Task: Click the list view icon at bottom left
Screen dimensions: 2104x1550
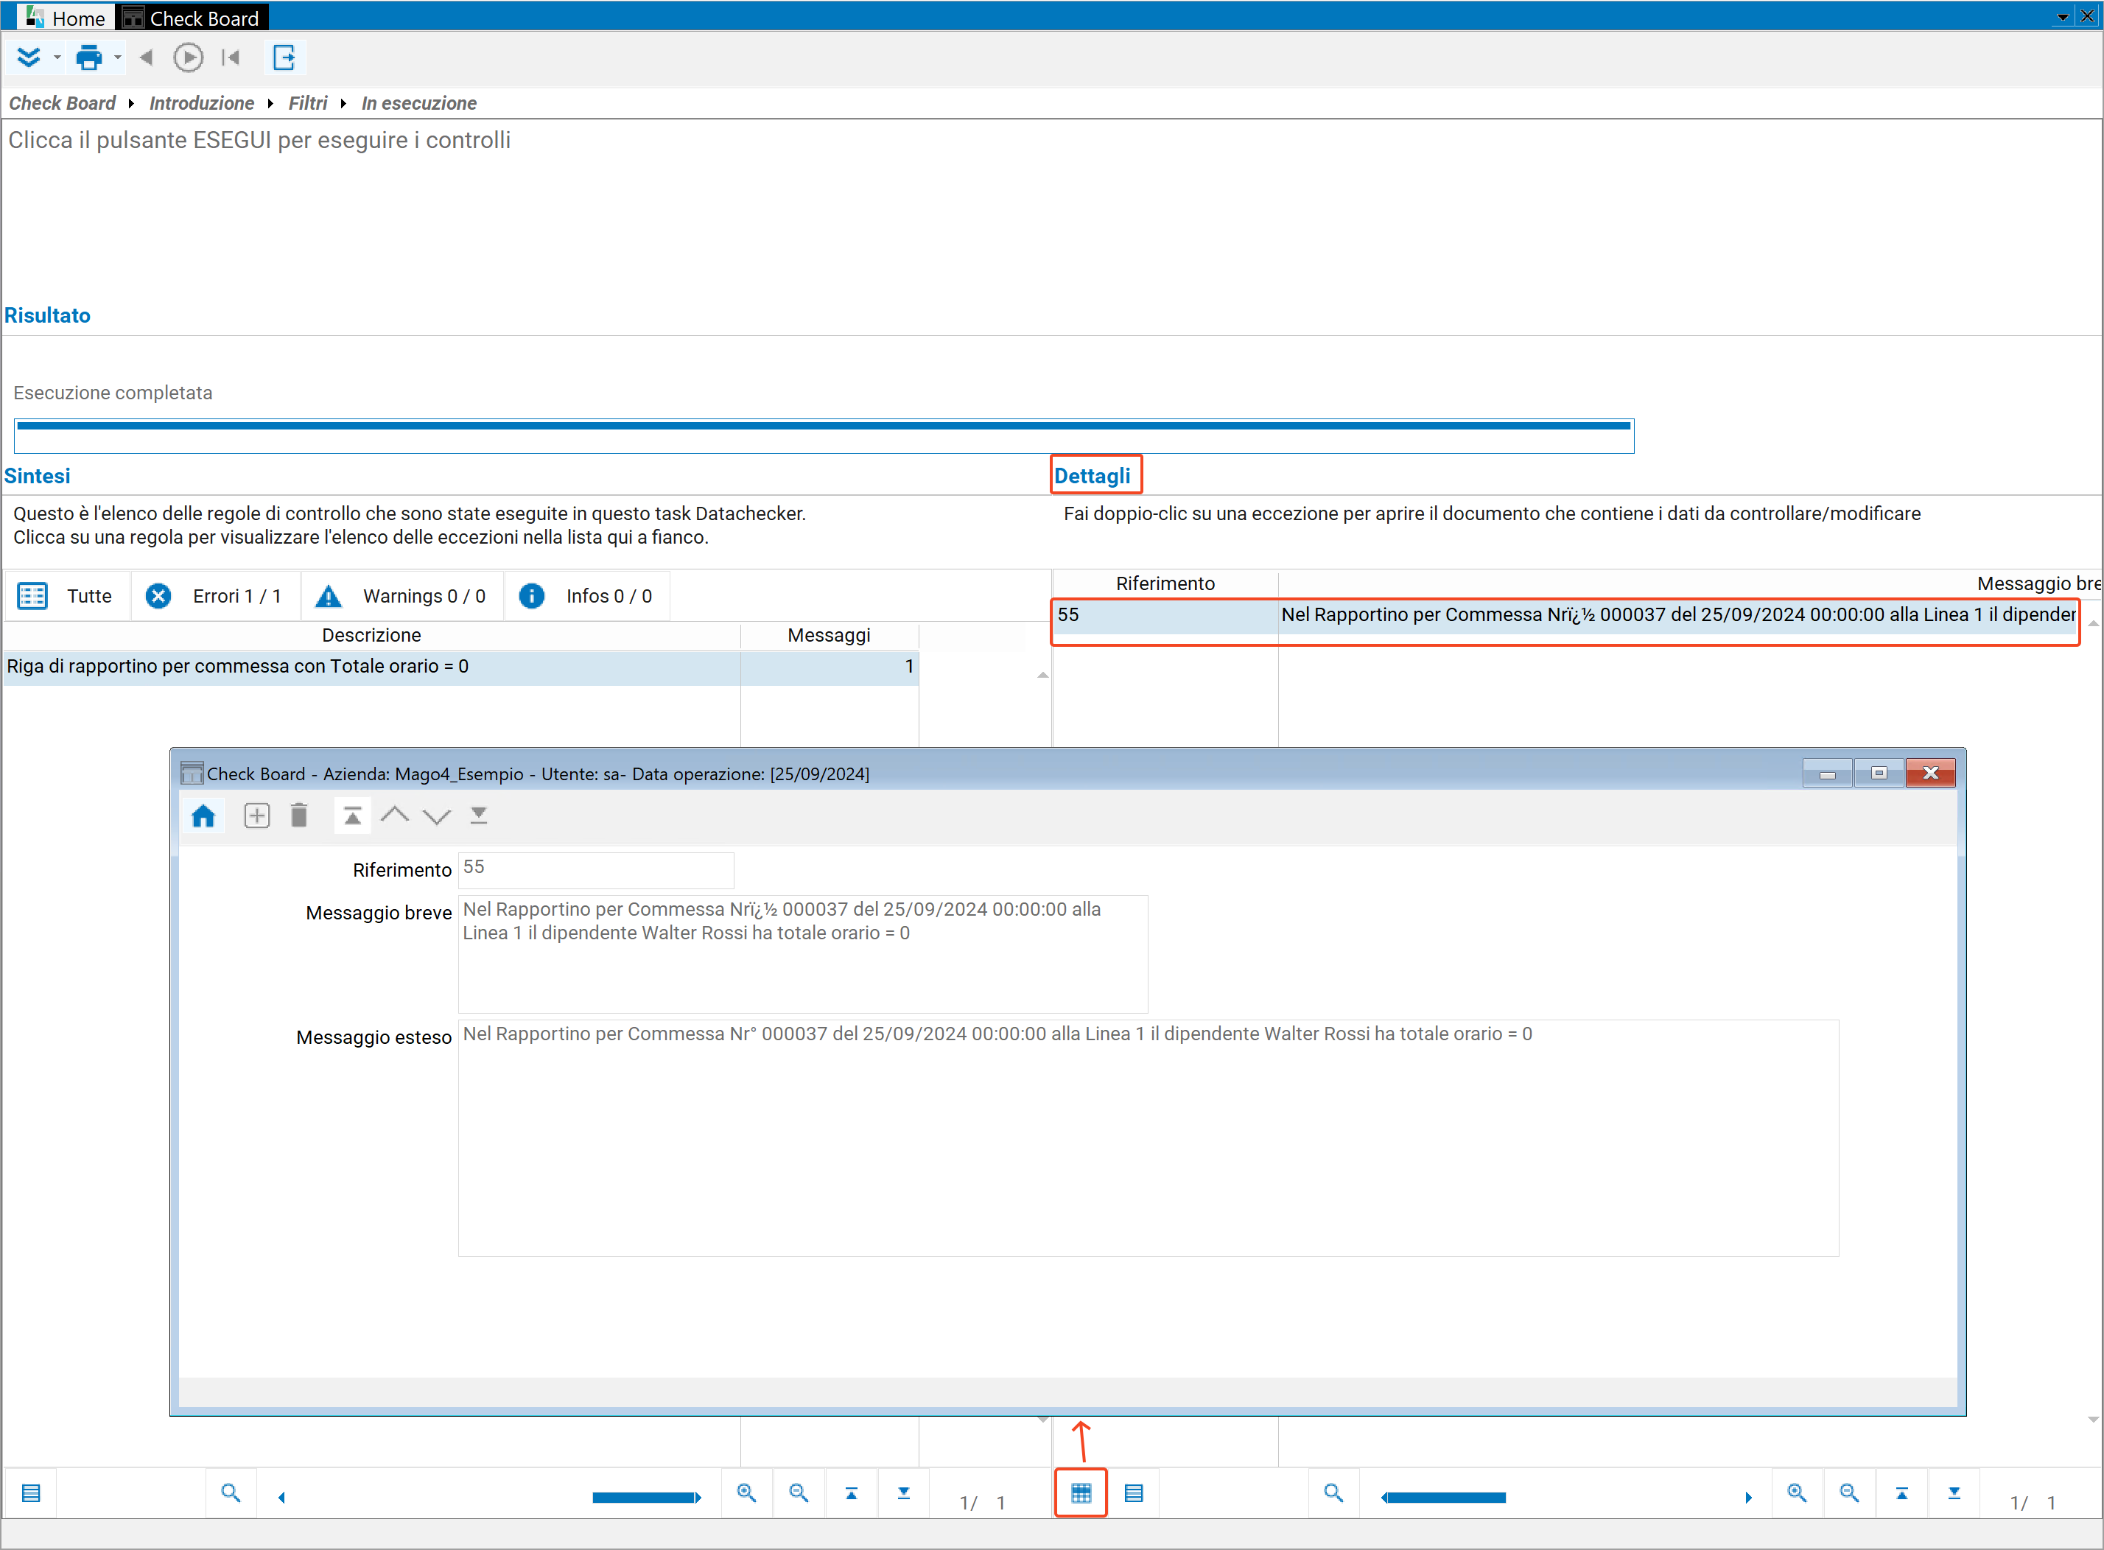Action: click(x=31, y=1493)
